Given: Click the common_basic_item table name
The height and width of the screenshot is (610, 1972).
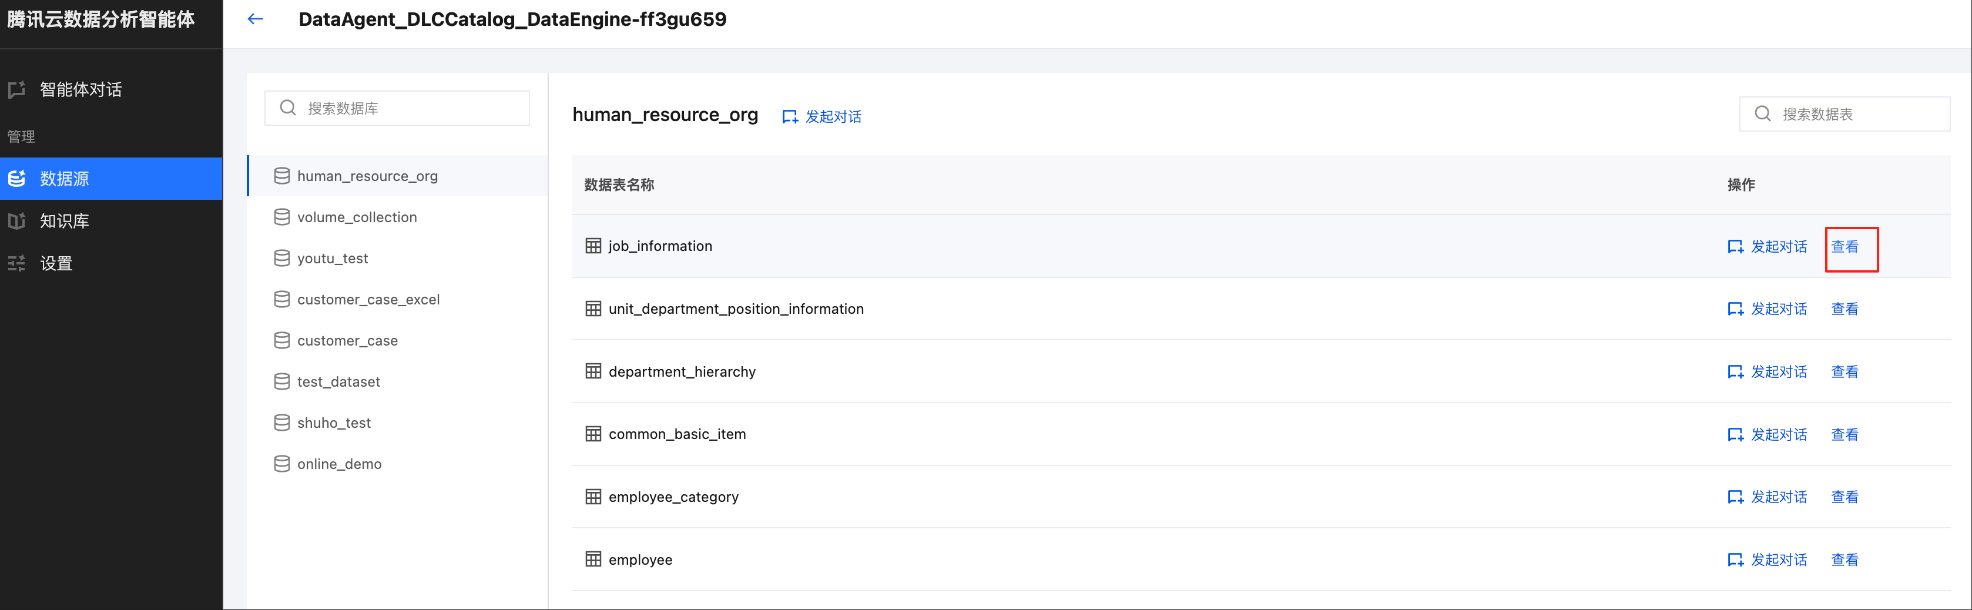Looking at the screenshot, I should coord(677,434).
